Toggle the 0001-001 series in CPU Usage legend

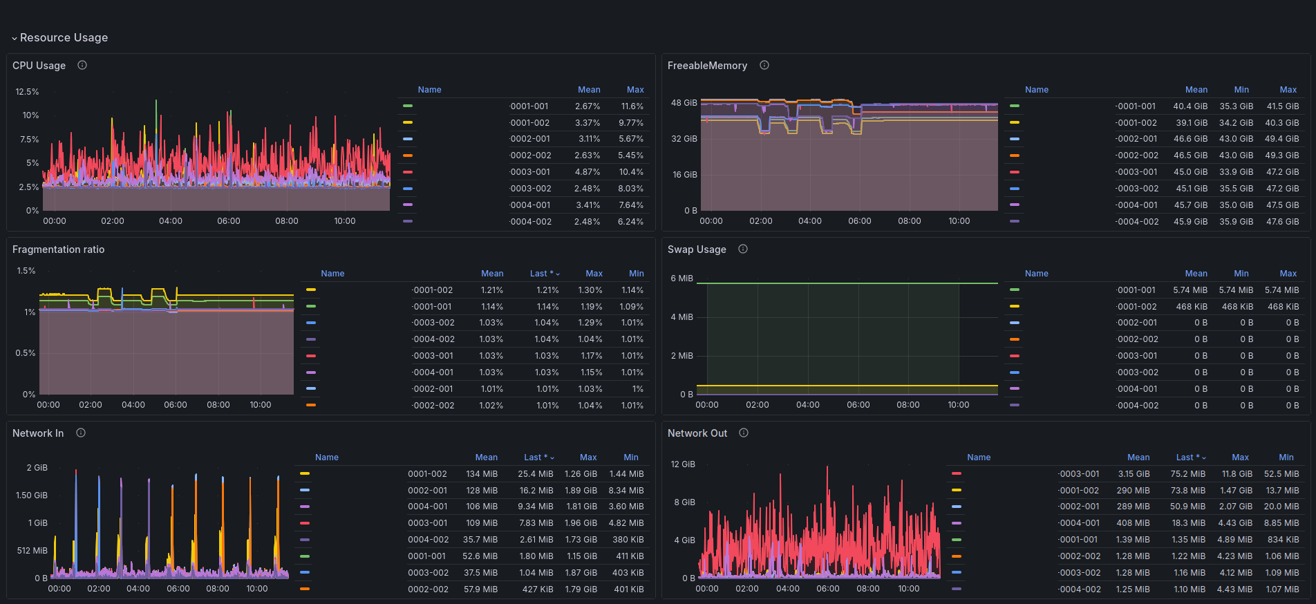pyautogui.click(x=529, y=106)
